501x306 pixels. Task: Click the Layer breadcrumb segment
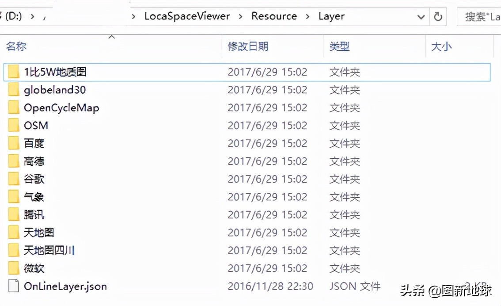point(331,16)
